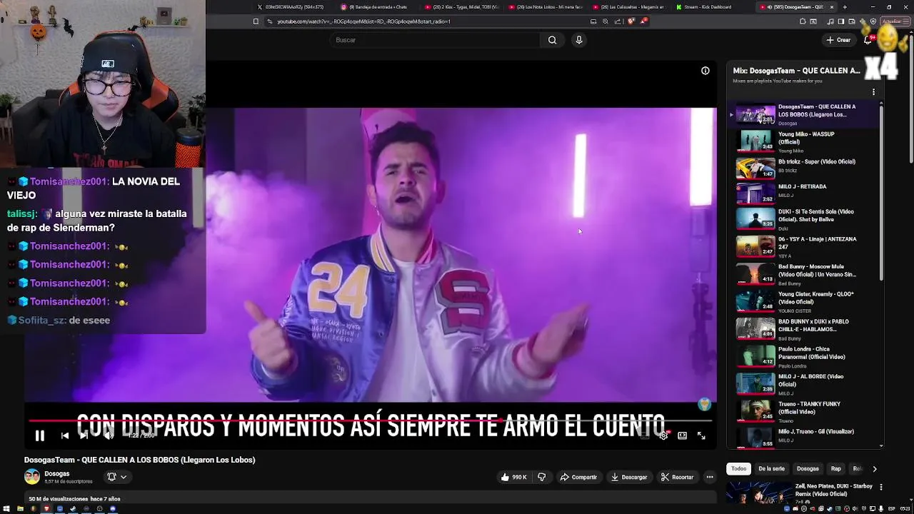Click the search magnifier button
Image resolution: width=914 pixels, height=514 pixels.
[x=552, y=40]
